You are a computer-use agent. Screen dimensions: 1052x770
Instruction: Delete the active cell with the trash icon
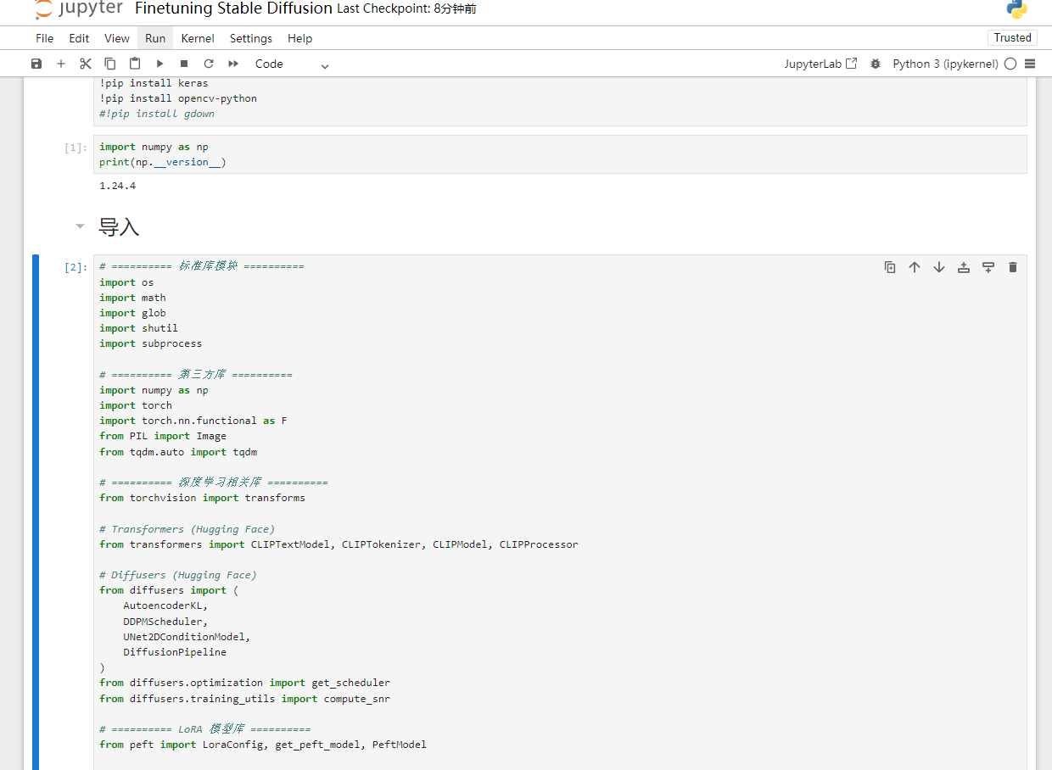coord(1012,267)
